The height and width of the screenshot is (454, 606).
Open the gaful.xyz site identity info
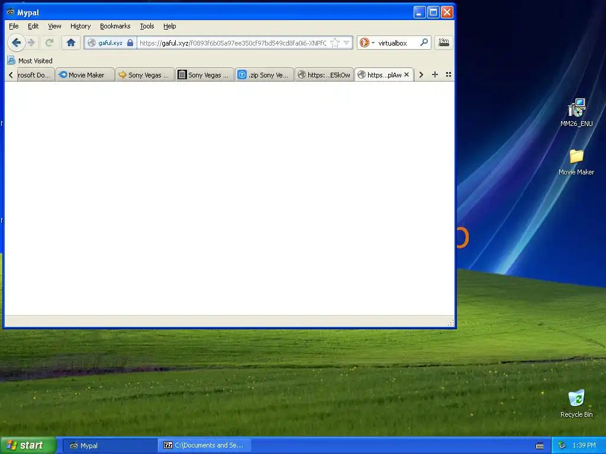[110, 43]
